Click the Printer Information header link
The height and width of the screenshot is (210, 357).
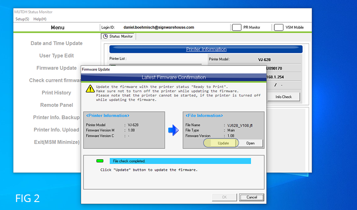tap(206, 49)
